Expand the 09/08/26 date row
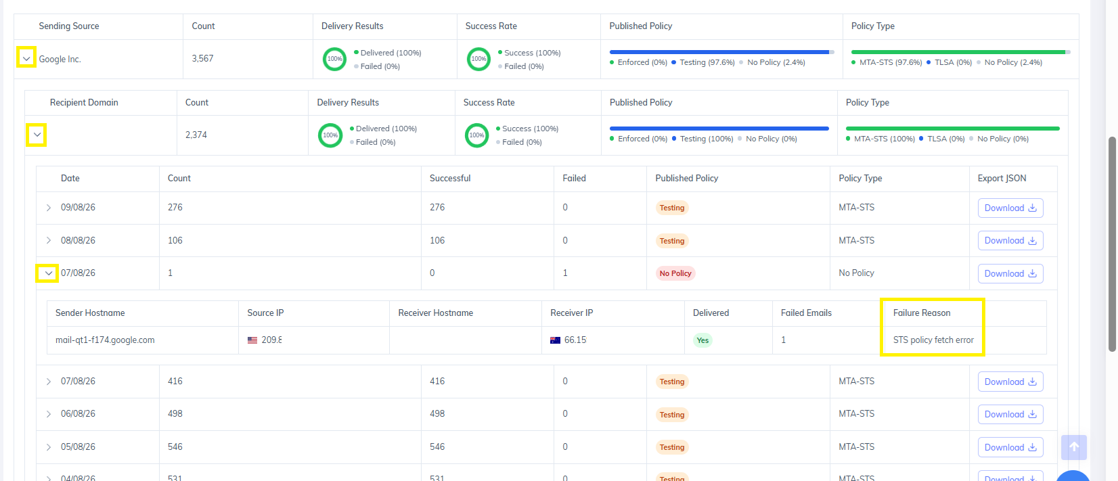Viewport: 1118px width, 481px height. [49, 208]
